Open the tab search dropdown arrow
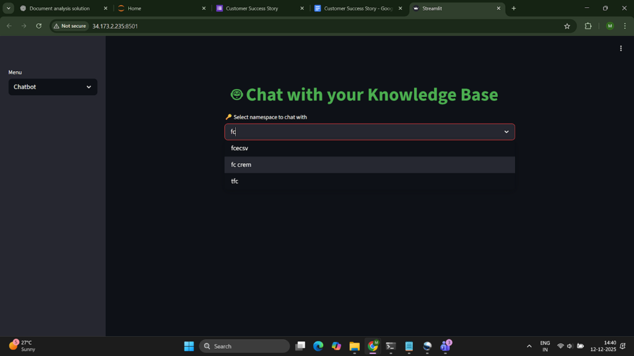Viewport: 634px width, 356px height. (x=9, y=9)
